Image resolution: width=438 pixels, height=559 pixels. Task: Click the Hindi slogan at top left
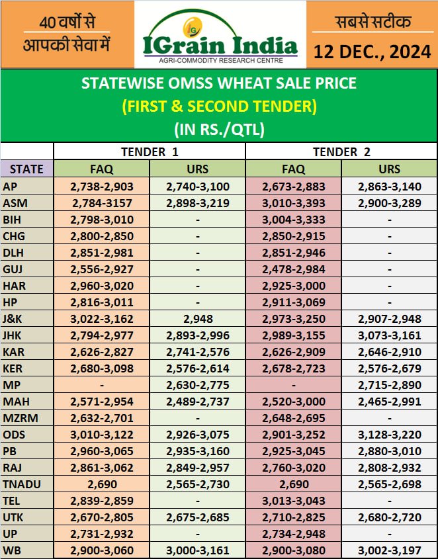[x=66, y=34]
